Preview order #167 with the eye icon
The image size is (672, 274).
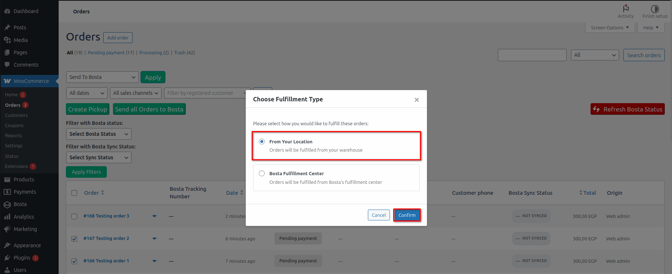tap(155, 239)
